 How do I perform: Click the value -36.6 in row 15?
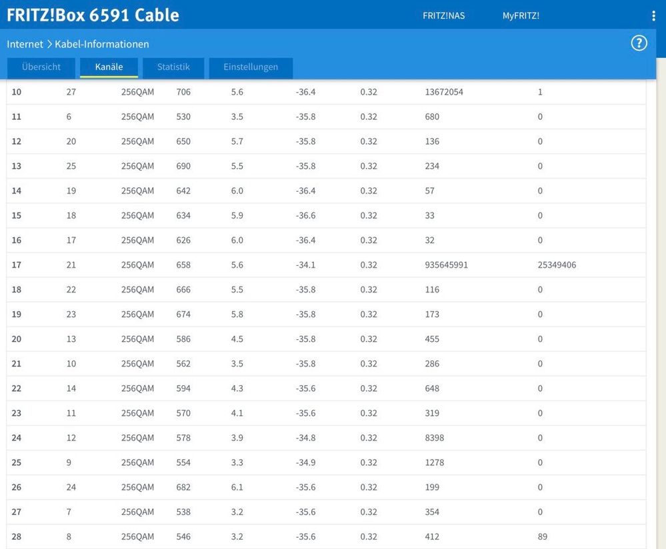[305, 215]
